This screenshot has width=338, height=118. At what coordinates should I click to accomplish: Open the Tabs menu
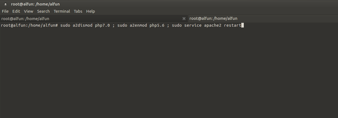click(x=78, y=11)
